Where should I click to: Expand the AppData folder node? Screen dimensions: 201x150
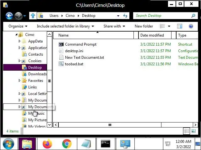point(19,41)
